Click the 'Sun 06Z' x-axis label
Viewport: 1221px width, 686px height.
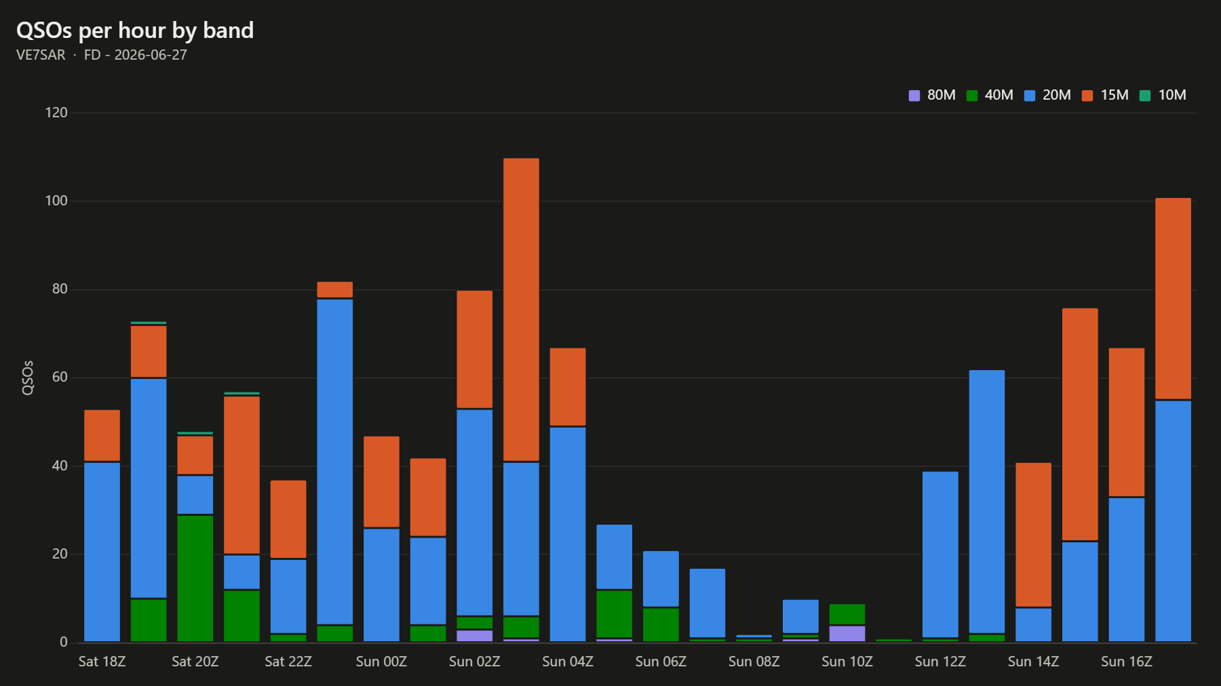tap(661, 662)
